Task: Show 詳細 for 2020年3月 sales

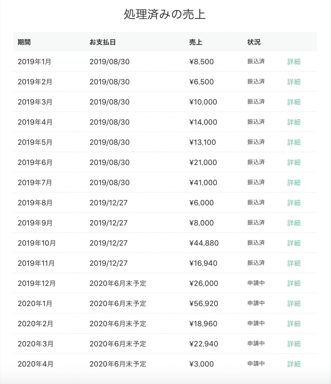Action: click(x=294, y=344)
